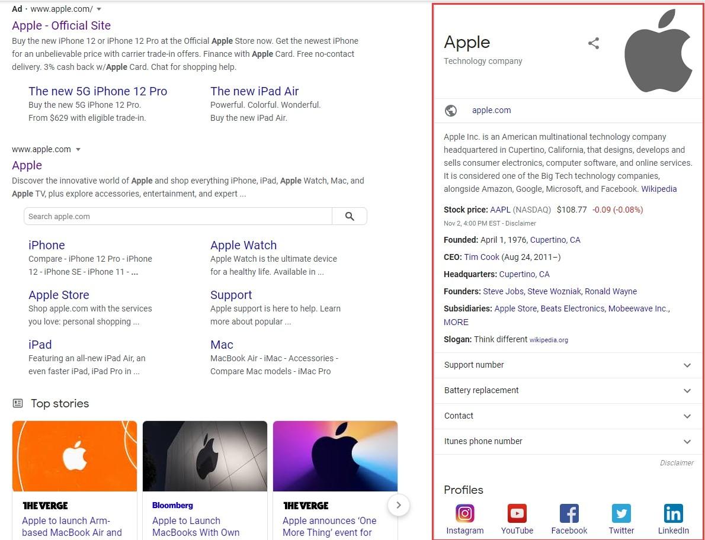The image size is (705, 540).
Task: Open the LinkedIn profile icon
Action: 674,513
